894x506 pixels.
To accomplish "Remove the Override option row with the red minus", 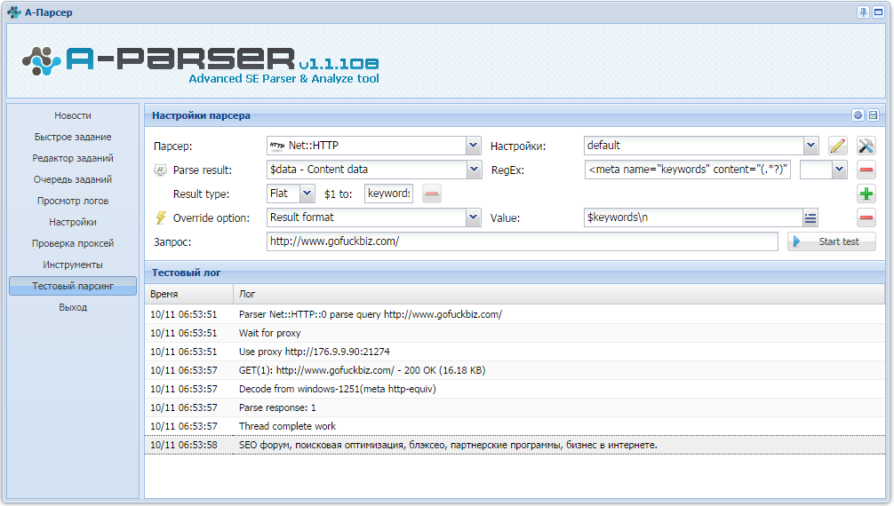I will [x=866, y=217].
